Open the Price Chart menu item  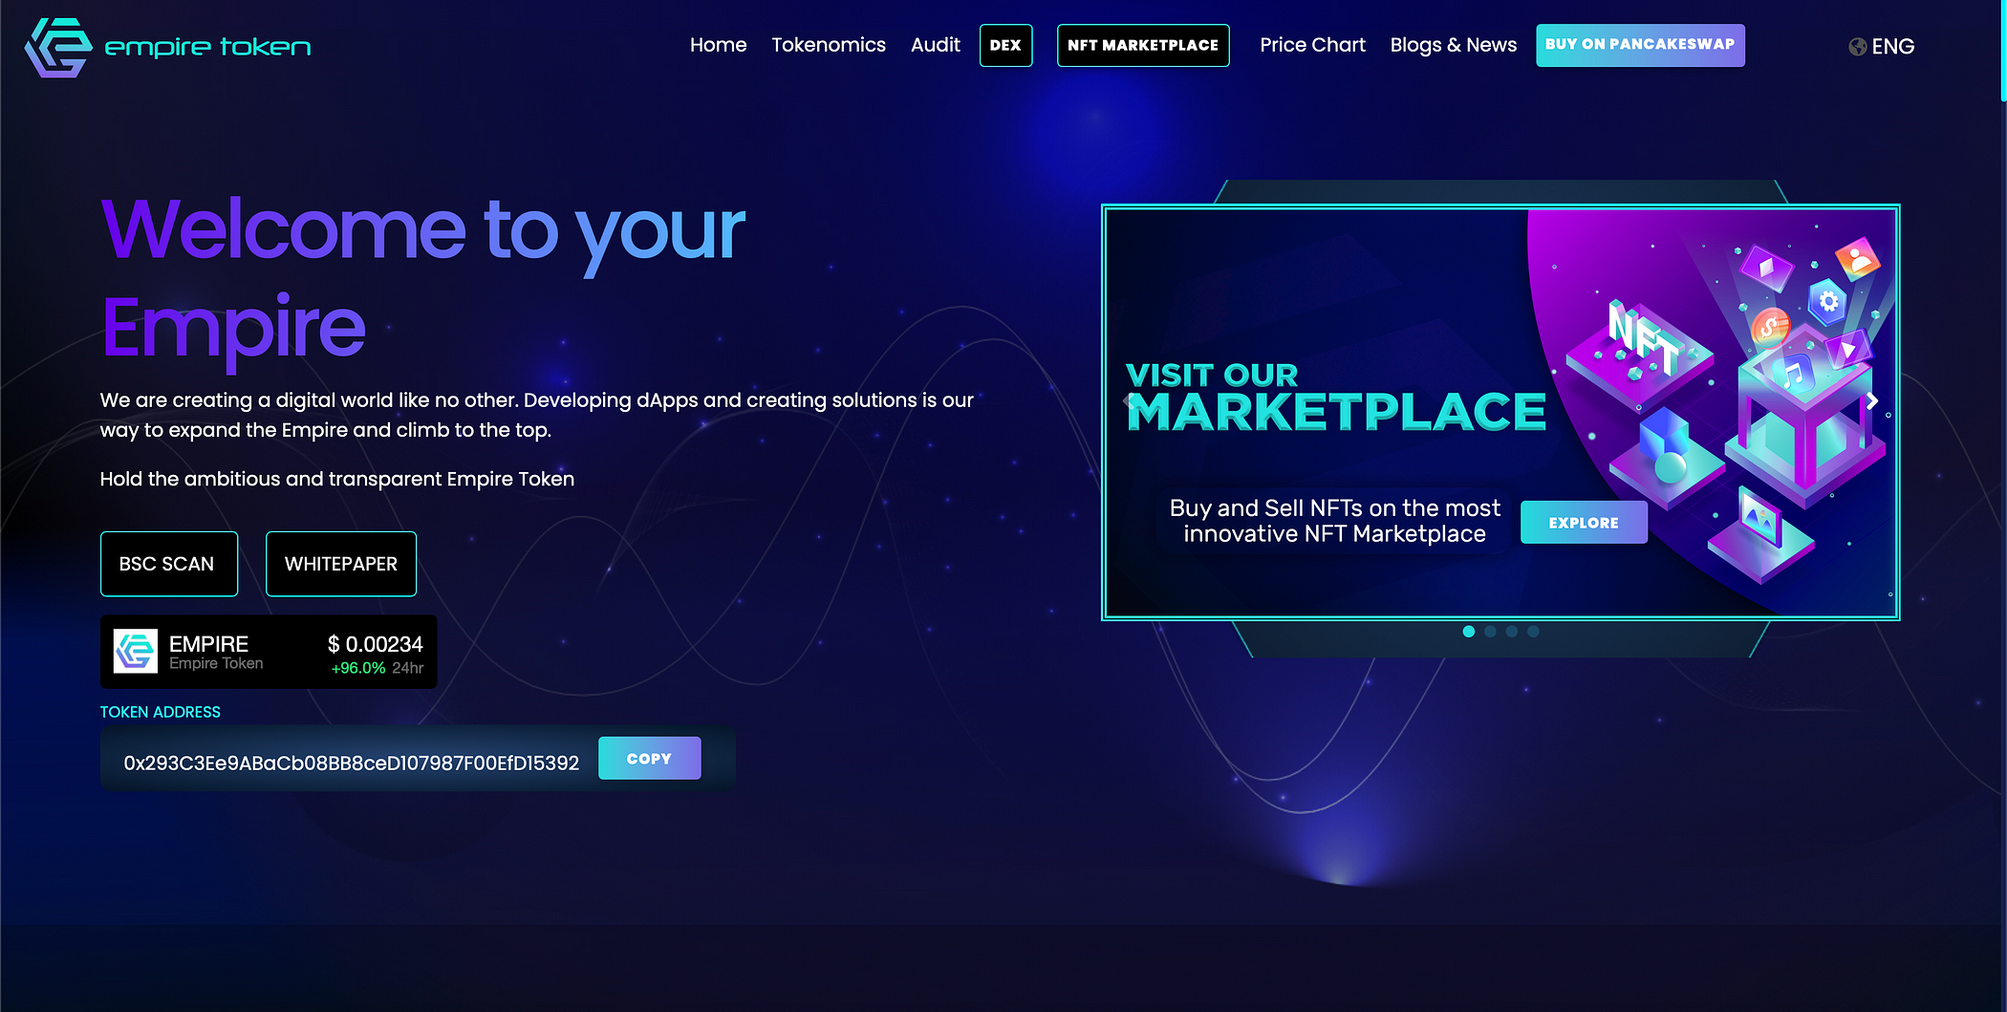[x=1312, y=45]
